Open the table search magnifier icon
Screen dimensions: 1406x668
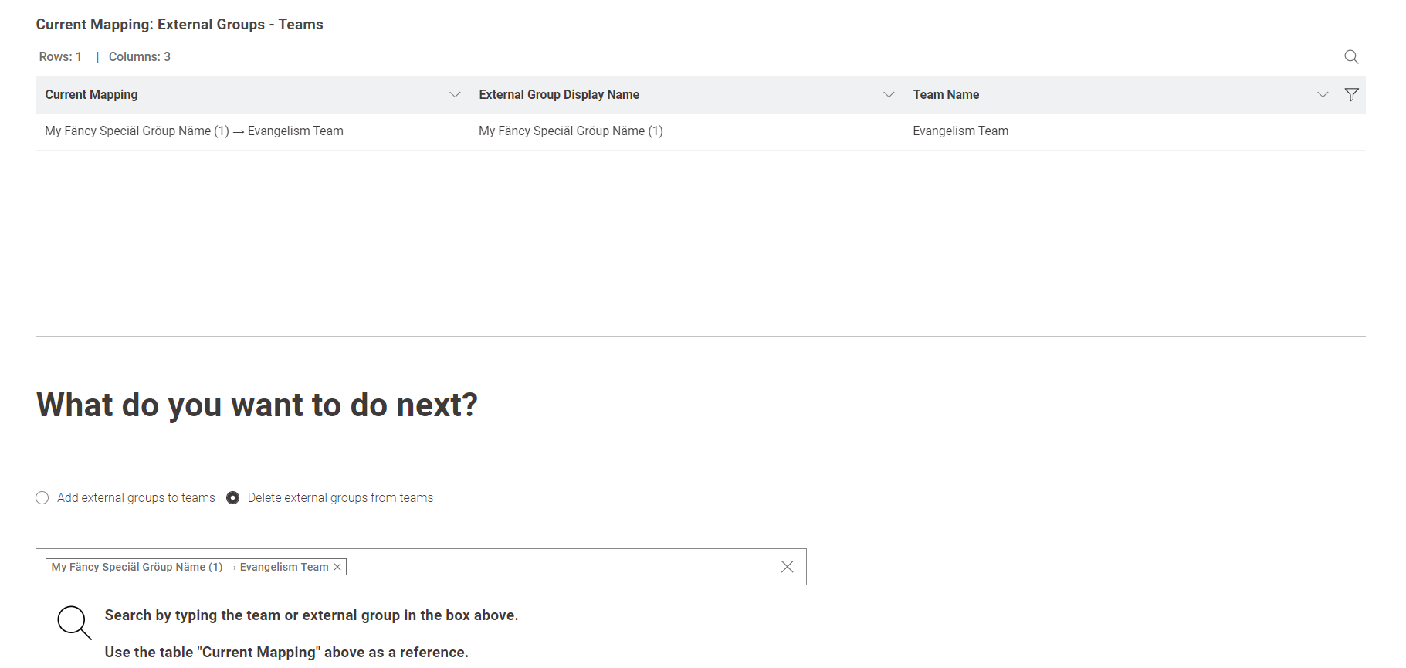click(1351, 57)
